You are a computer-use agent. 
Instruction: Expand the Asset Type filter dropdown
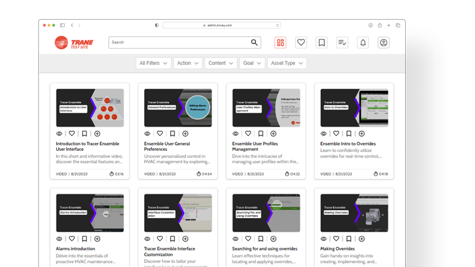click(x=287, y=63)
